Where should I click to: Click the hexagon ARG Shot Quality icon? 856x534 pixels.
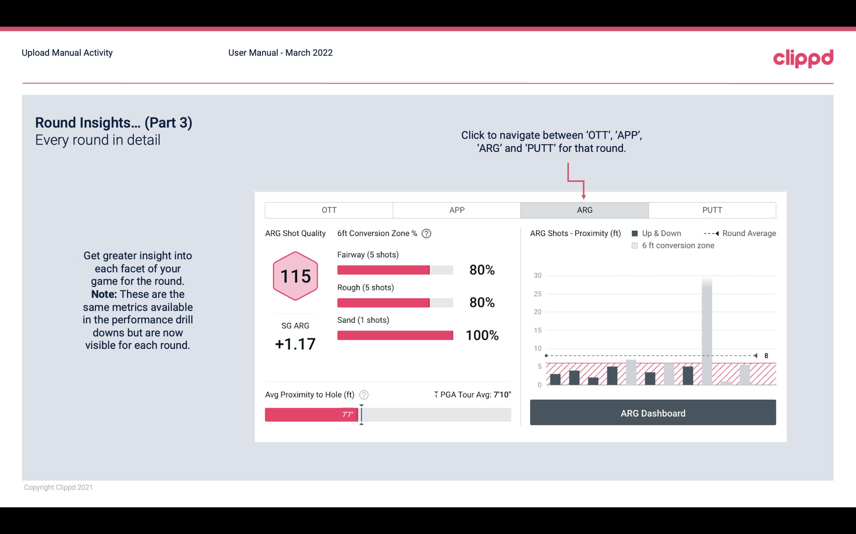click(296, 276)
